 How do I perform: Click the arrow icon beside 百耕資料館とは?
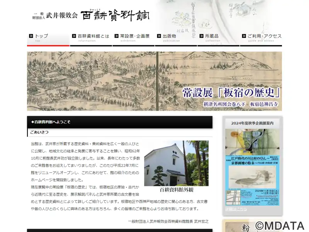click(74, 36)
